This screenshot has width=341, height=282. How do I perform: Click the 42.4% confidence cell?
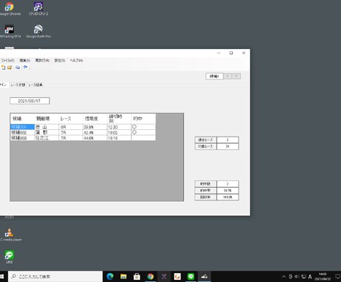coord(95,133)
